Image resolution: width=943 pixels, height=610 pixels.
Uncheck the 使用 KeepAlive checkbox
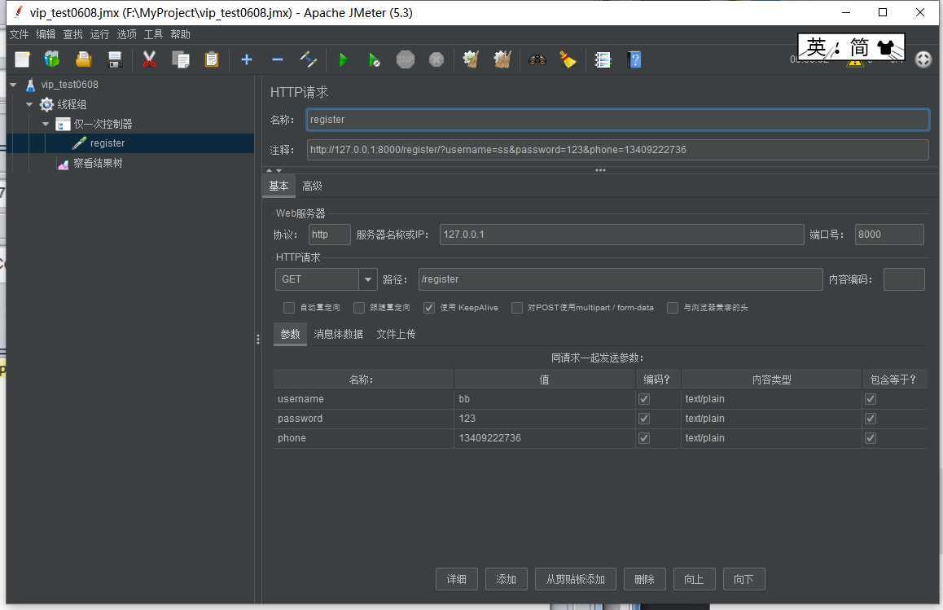click(429, 307)
